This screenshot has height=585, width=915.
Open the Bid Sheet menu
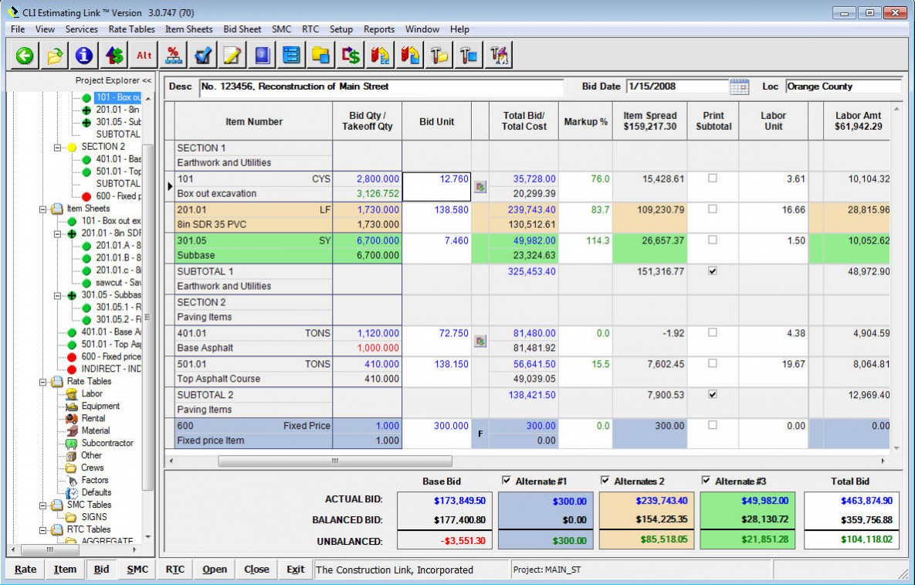pos(242,29)
